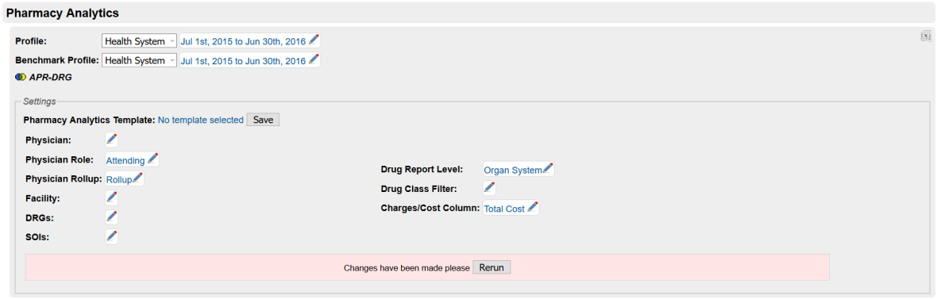Image resolution: width=937 pixels, height=299 pixels.
Task: Export to Excel icon at top right
Action: coord(926,36)
